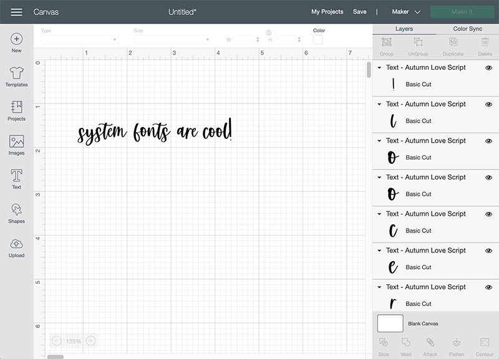
Task: Open My Projects
Action: pyautogui.click(x=327, y=11)
